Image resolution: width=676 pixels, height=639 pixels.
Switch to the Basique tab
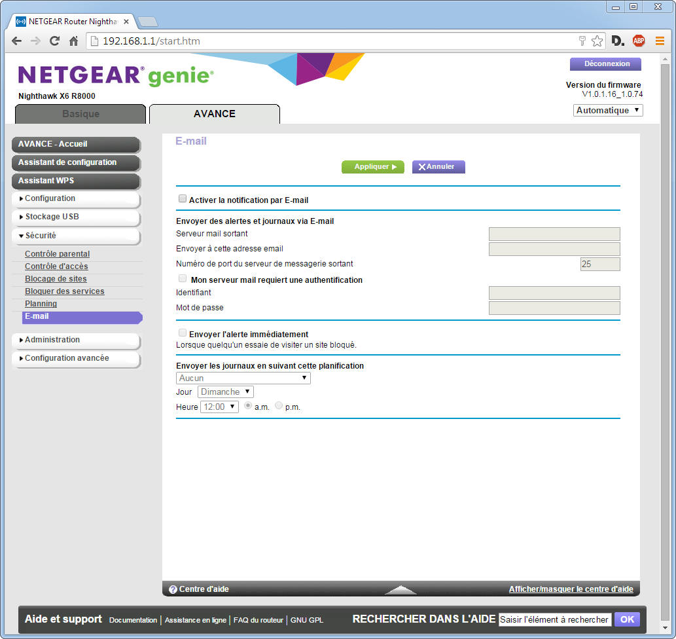pyautogui.click(x=80, y=114)
